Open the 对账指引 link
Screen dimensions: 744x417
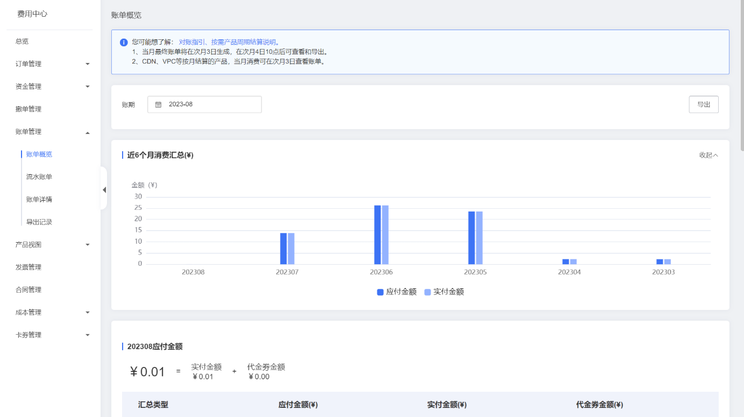(x=192, y=42)
